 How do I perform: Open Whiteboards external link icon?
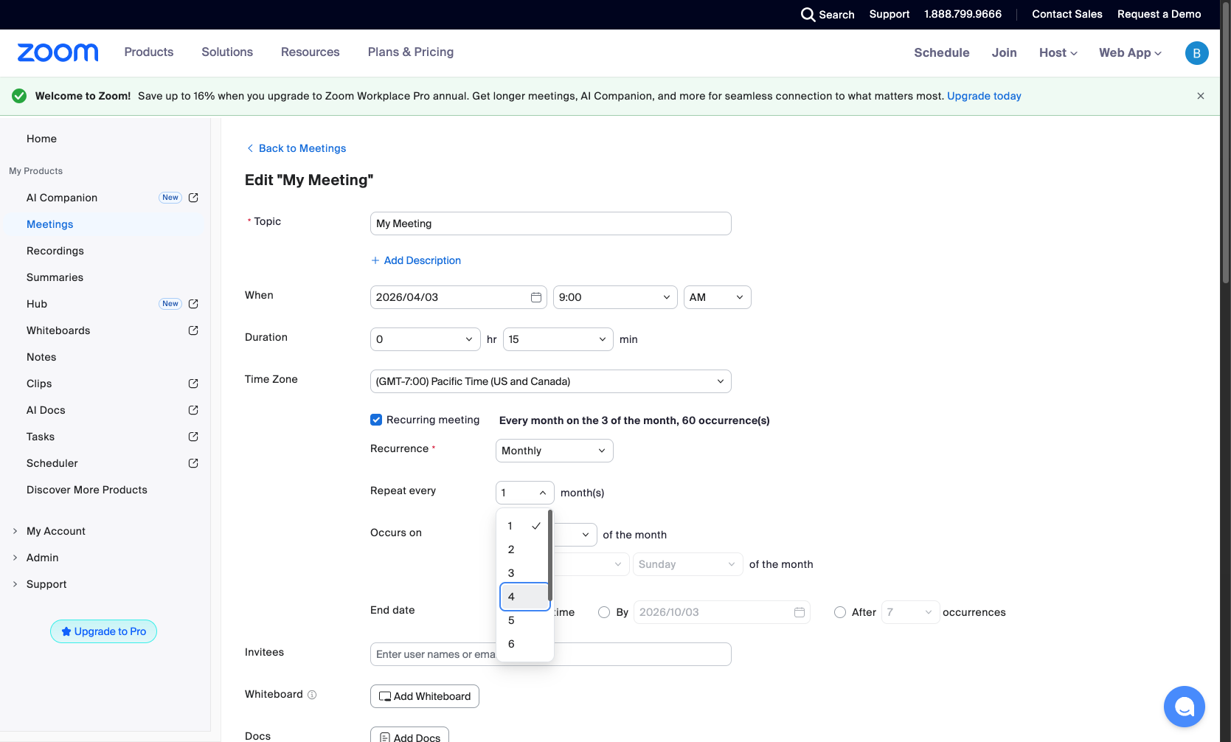[x=193, y=330]
